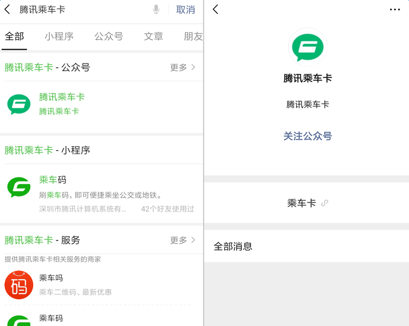Tap the back arrow on the account profile page
409x326 pixels.
coord(215,10)
